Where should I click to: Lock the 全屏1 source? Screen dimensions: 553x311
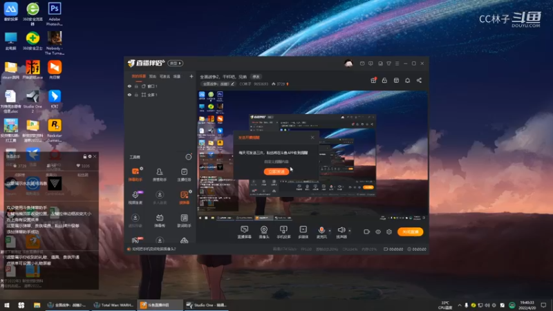pyautogui.click(x=136, y=95)
